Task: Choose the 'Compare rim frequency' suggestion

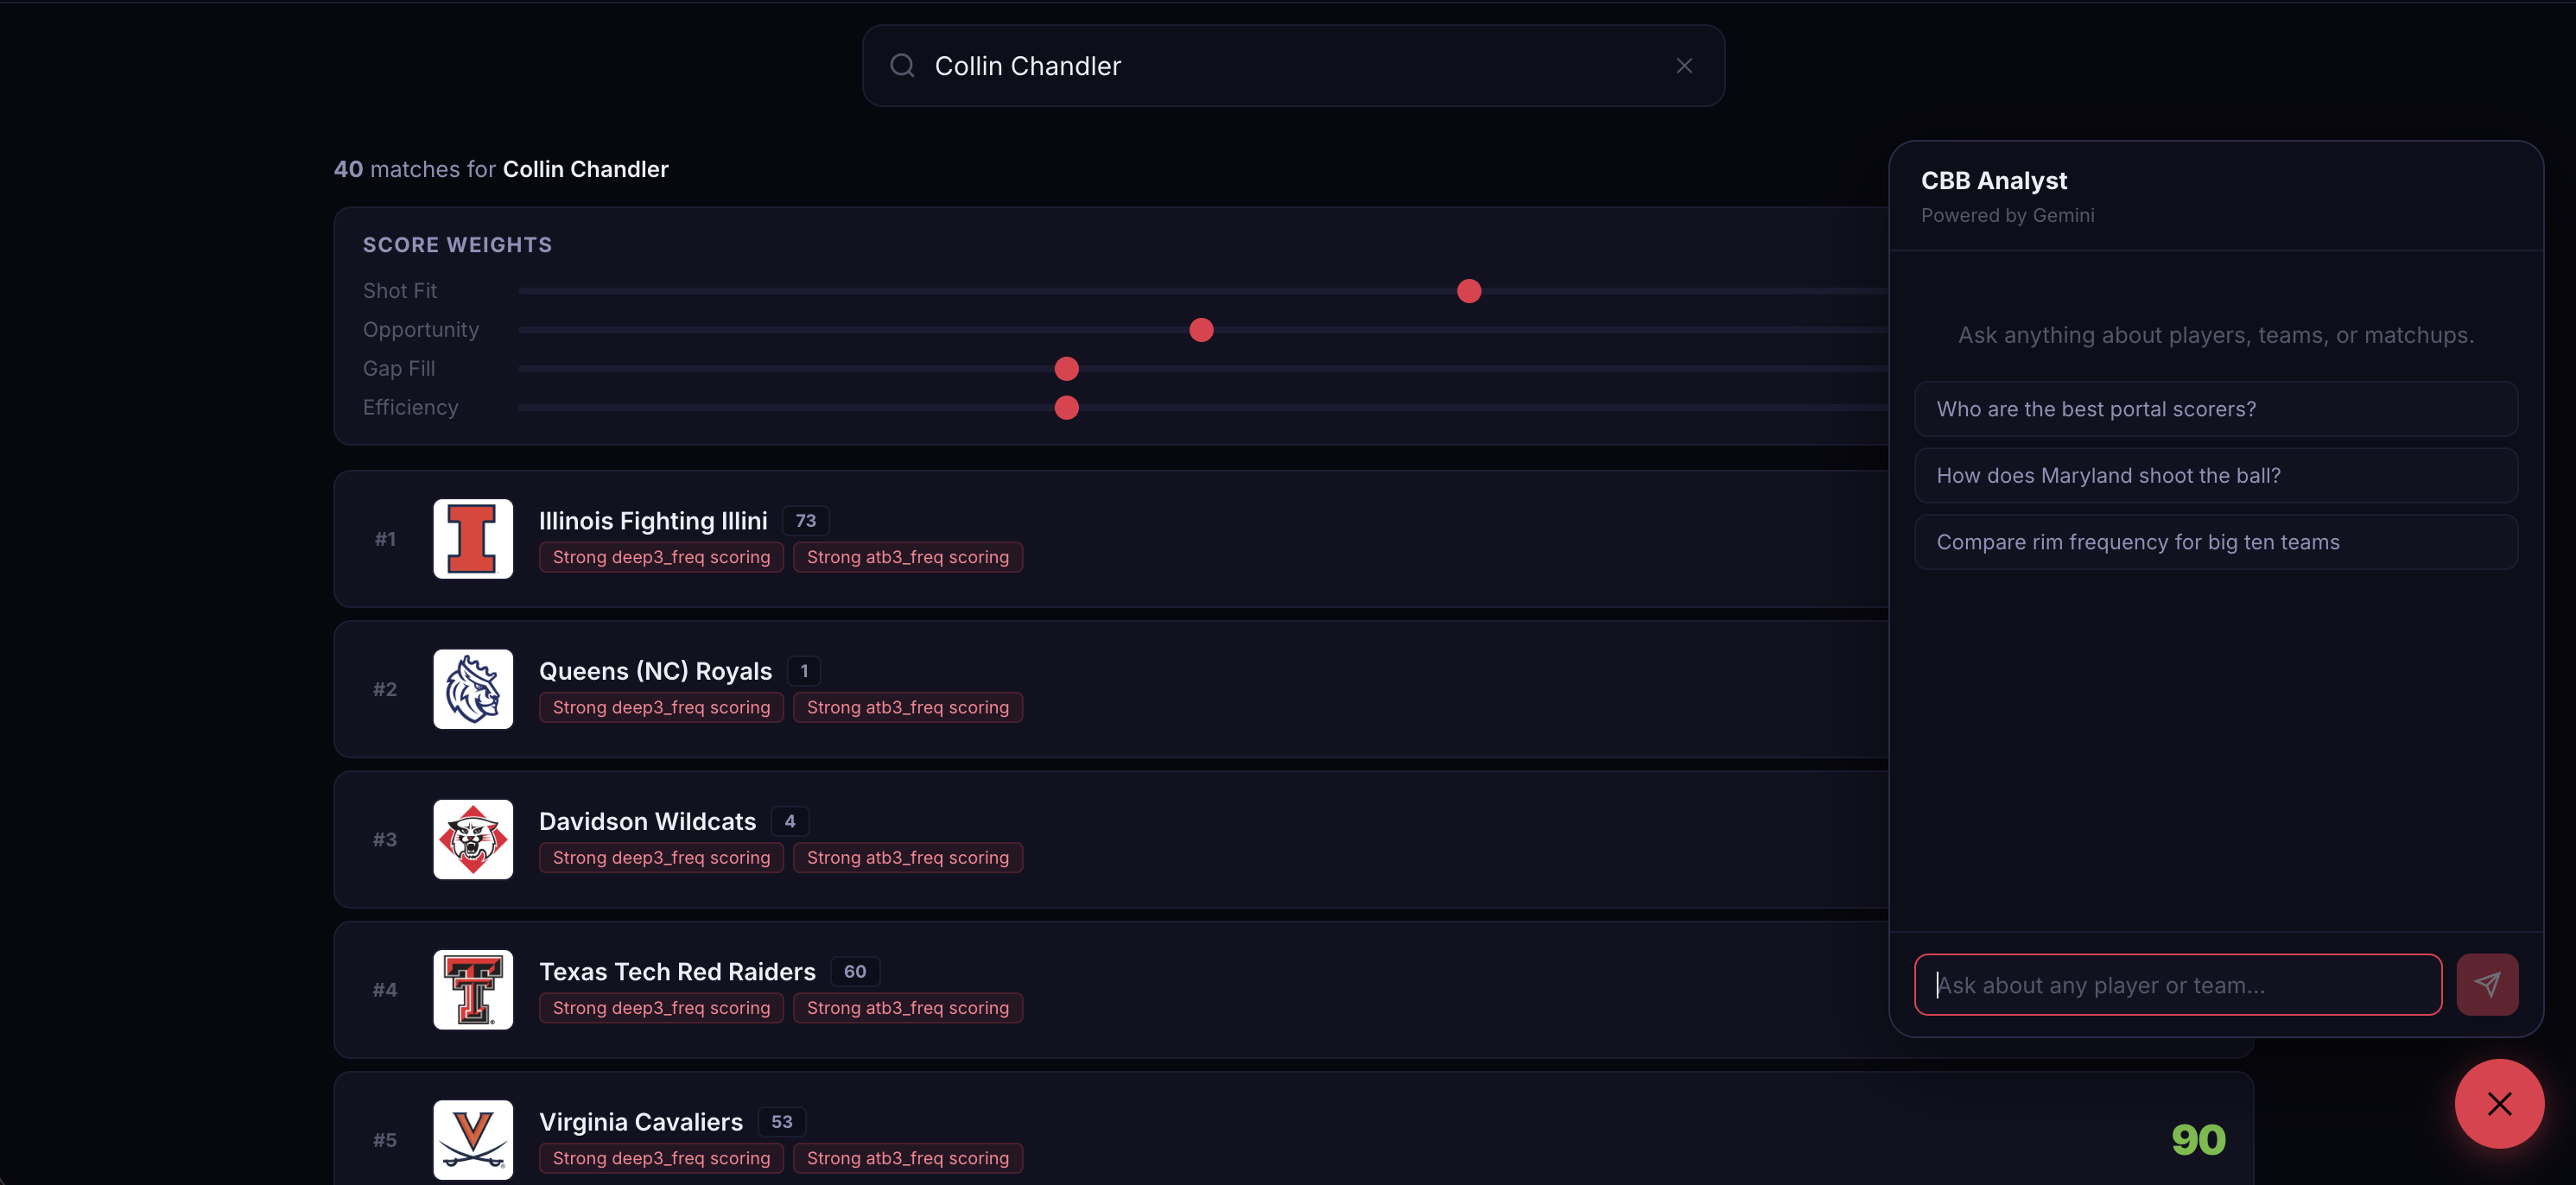Action: click(2215, 542)
